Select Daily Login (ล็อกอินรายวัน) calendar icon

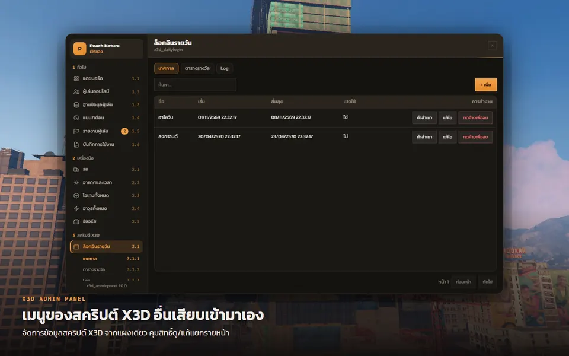click(76, 247)
